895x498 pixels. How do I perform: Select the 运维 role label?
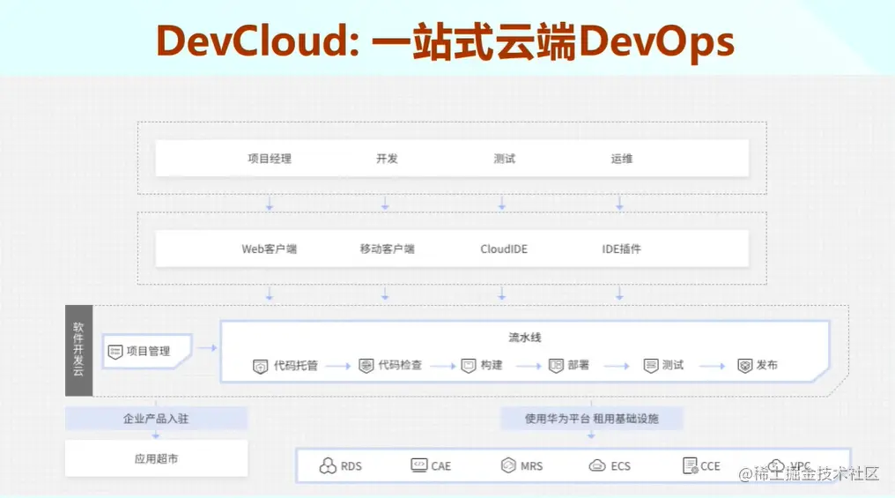(622, 158)
